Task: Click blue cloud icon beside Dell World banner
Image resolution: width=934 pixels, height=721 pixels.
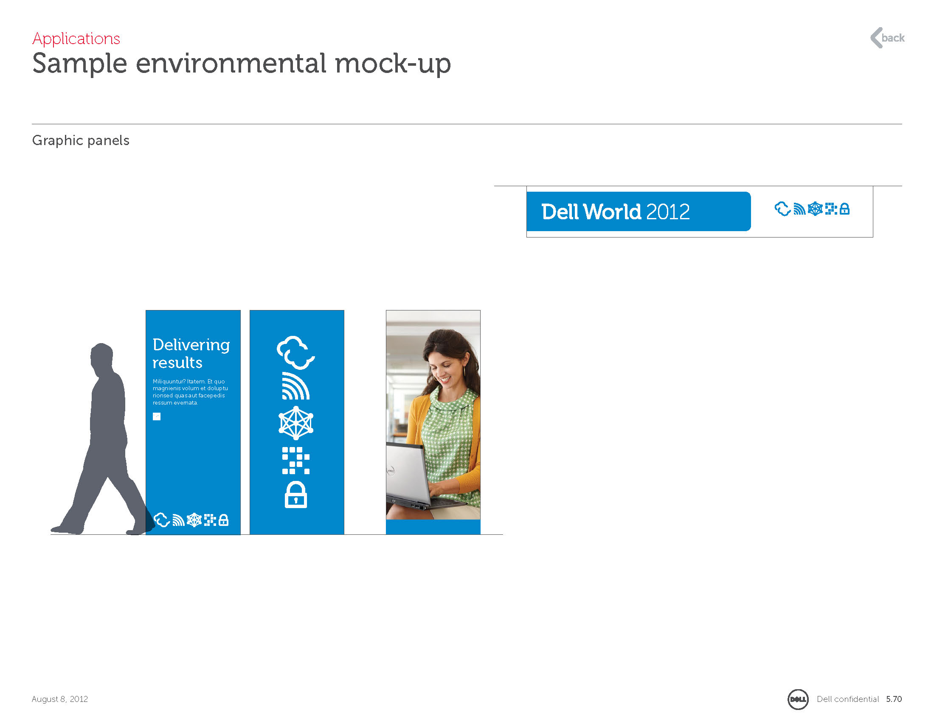Action: 782,209
